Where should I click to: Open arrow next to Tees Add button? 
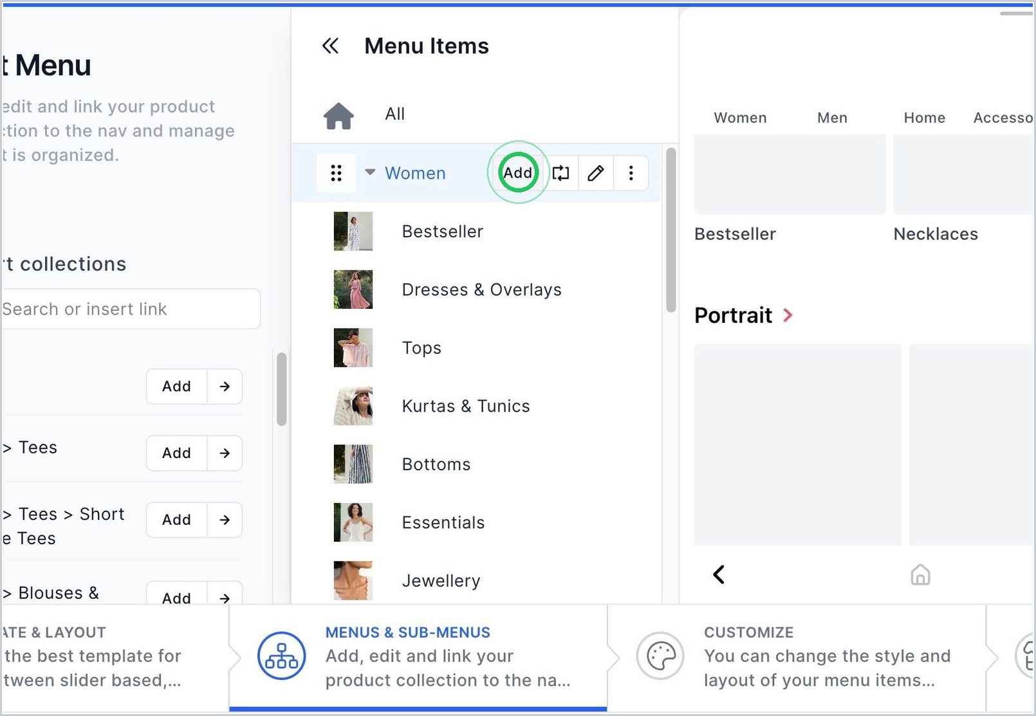pos(225,453)
